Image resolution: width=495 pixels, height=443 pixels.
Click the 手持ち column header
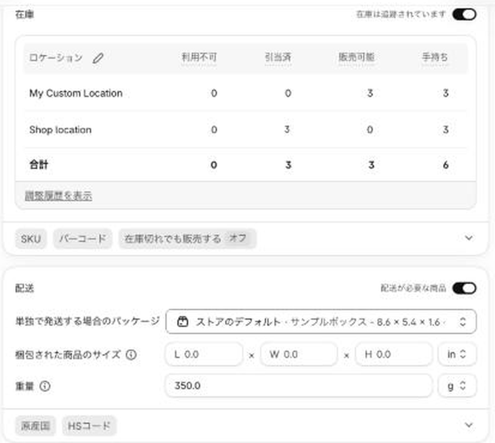tap(435, 57)
